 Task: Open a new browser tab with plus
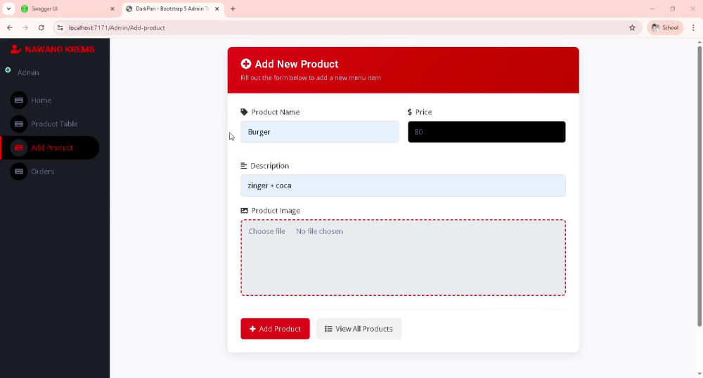point(233,8)
